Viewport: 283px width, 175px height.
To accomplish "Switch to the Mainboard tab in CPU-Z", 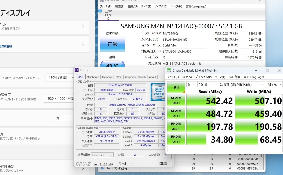I will pos(93,77).
